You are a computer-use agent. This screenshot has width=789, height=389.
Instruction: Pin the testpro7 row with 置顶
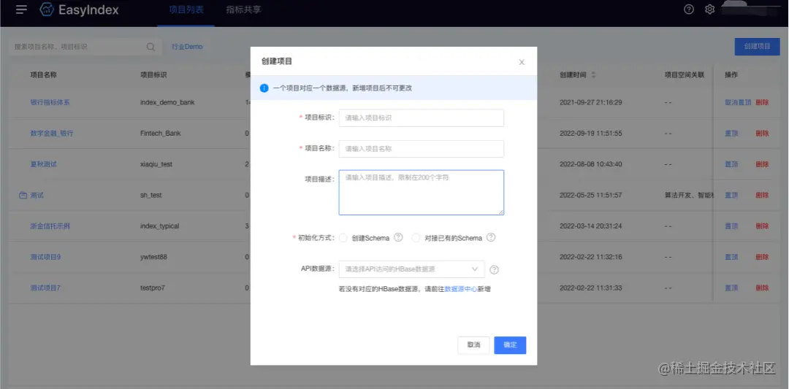(731, 288)
